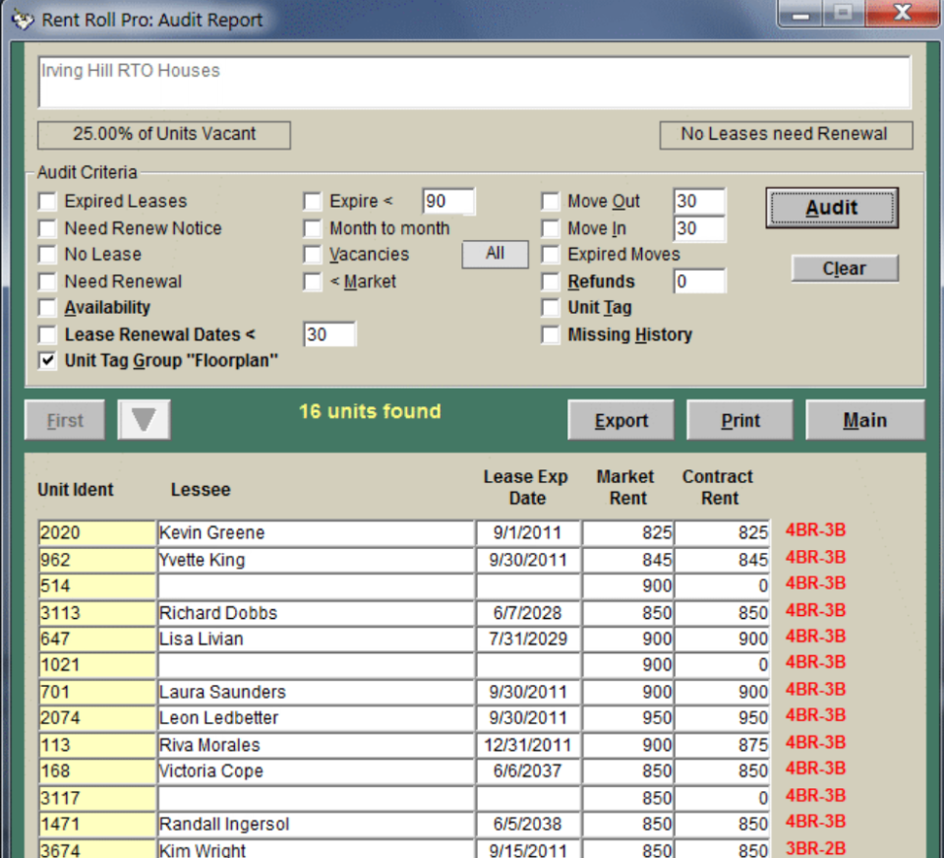This screenshot has width=944, height=858.
Task: Click the All button for vacancies
Action: (495, 254)
